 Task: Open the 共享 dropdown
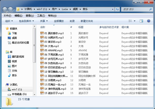point(44,21)
